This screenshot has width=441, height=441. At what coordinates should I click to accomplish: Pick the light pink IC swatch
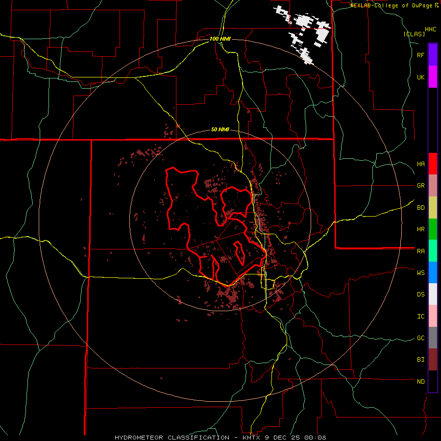tap(433, 316)
